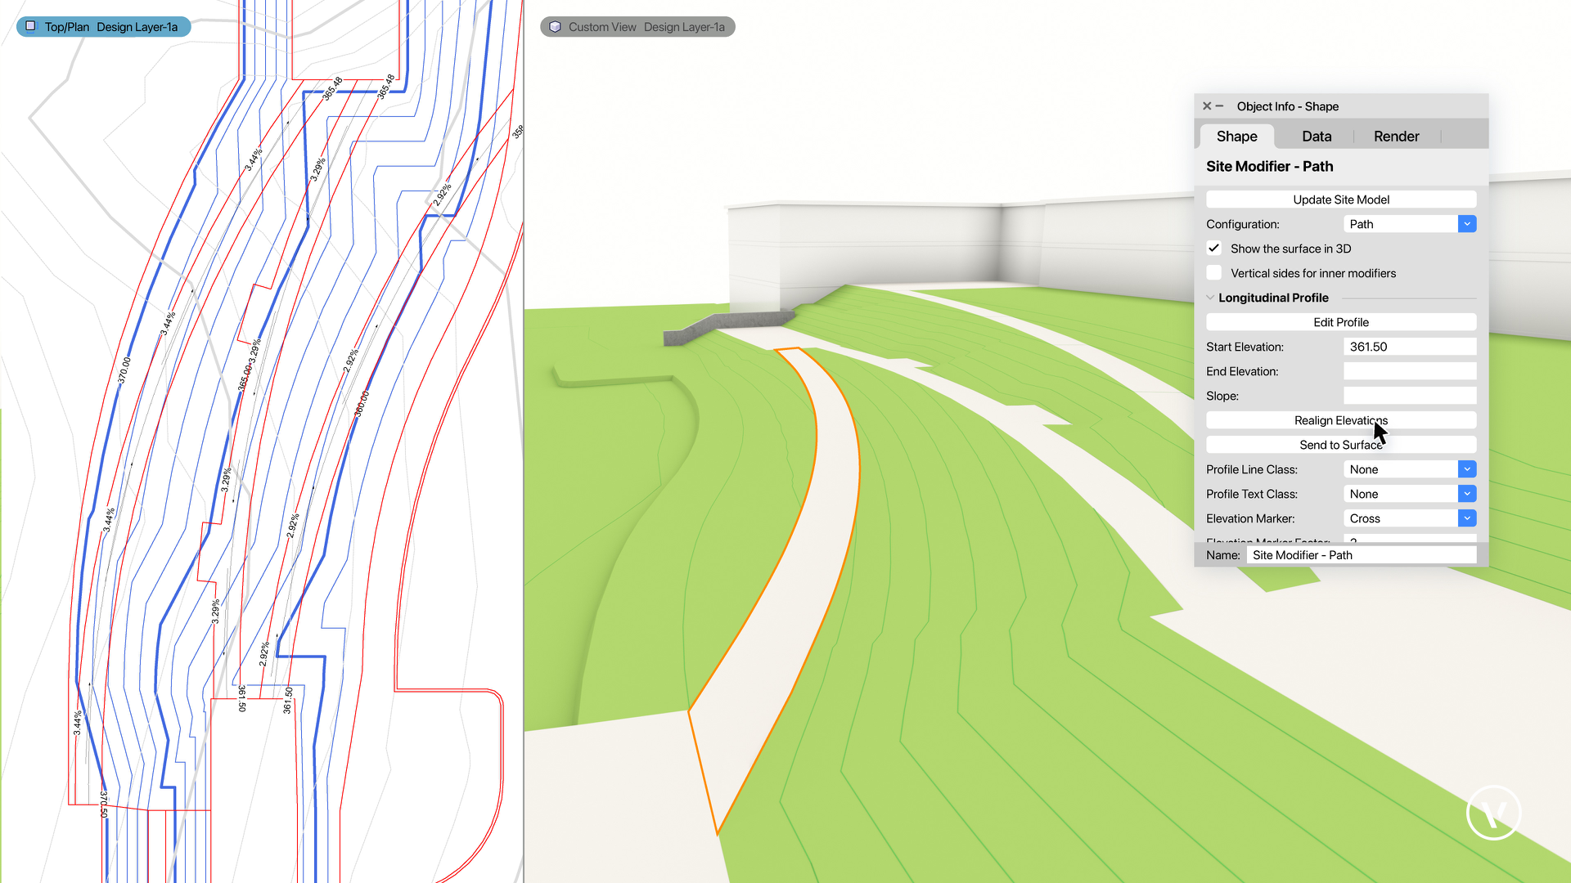Select the Top/Plan view icon
Viewport: 1571px width, 883px height.
coord(31,26)
